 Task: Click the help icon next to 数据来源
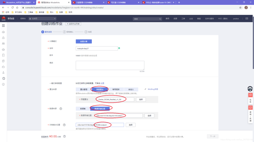(61, 108)
